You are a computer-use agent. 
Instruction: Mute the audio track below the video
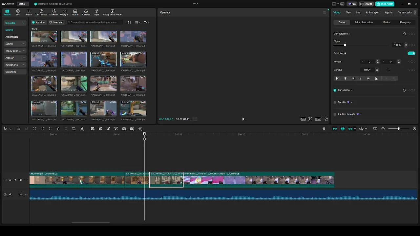click(21, 194)
